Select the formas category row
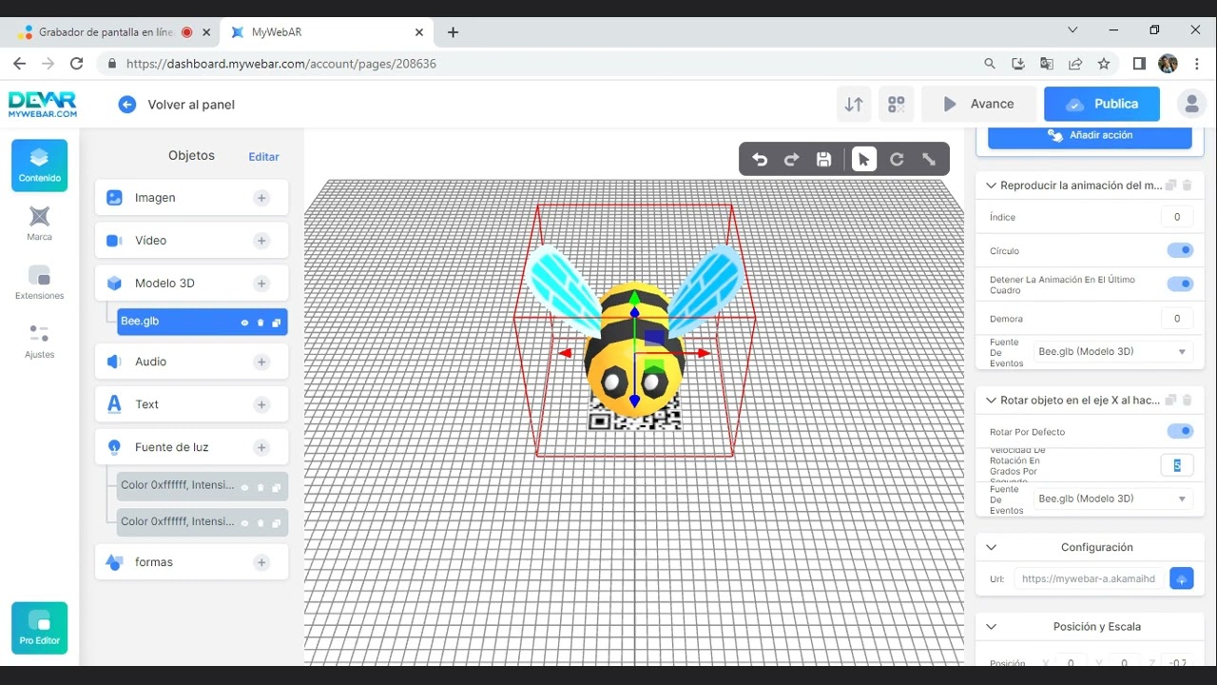This screenshot has height=685, width=1217. (191, 562)
